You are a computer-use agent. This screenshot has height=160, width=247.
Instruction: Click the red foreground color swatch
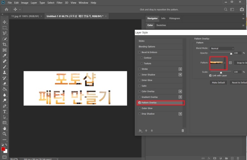tap(3, 149)
